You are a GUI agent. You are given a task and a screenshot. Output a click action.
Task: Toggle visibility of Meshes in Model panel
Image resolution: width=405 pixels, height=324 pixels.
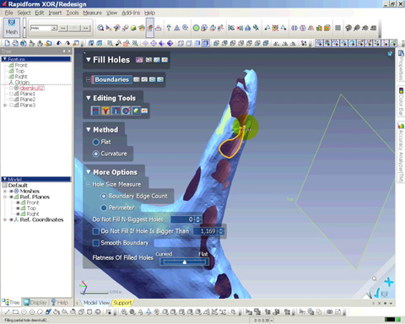[11, 192]
